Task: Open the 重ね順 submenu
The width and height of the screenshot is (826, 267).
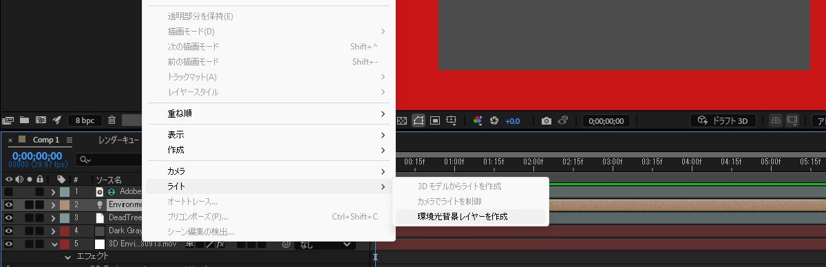Action: coord(268,114)
